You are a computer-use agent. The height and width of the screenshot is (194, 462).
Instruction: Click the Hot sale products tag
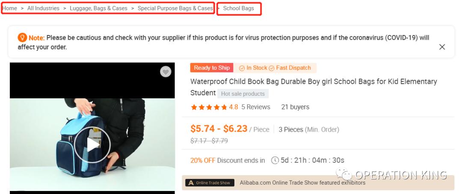coord(243,94)
